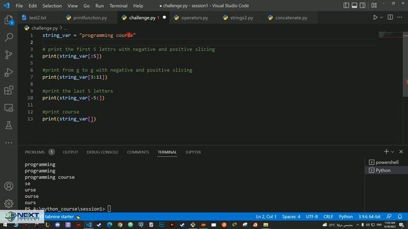Open the Remote Explorer view
408x229 pixels.
coord(9,108)
